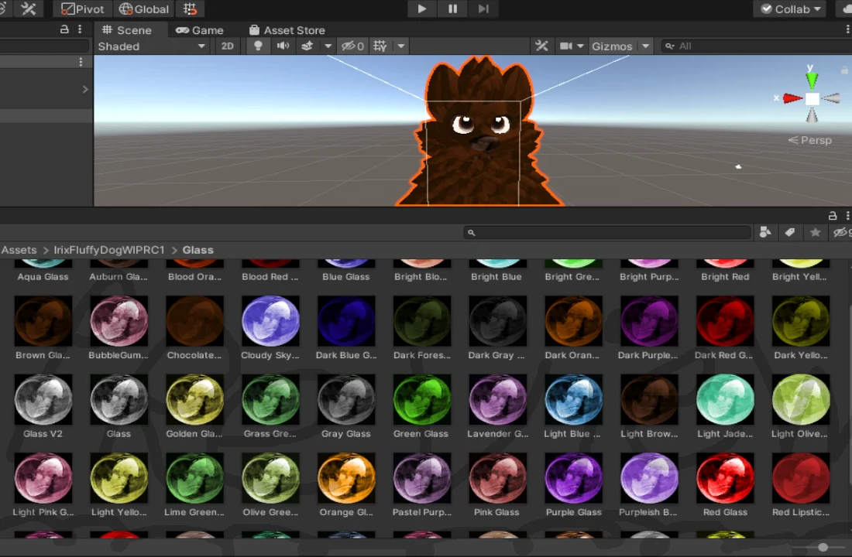The width and height of the screenshot is (852, 557).
Task: Open camera settings dropdown arrow
Action: pyautogui.click(x=580, y=46)
